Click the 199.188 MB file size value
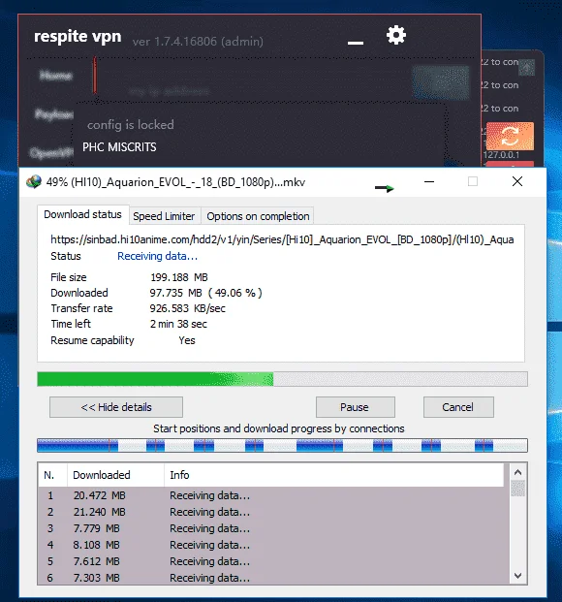The image size is (562, 602). pos(179,277)
